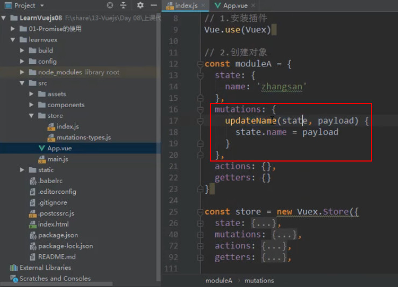398x287 pixels.
Task: Click the package.json file icon
Action: pos(33,235)
